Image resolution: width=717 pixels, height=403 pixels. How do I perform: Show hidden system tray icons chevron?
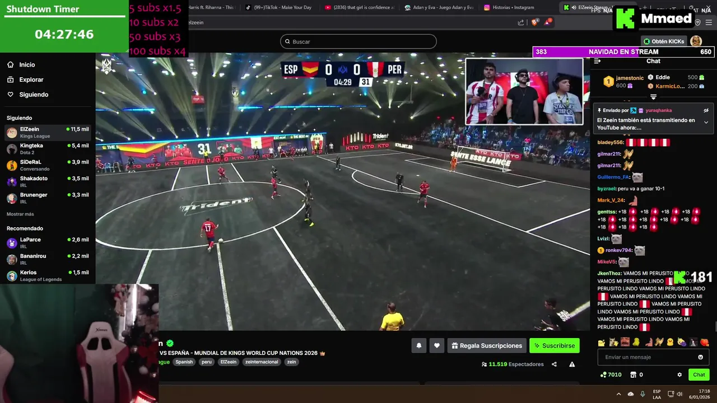[618, 394]
